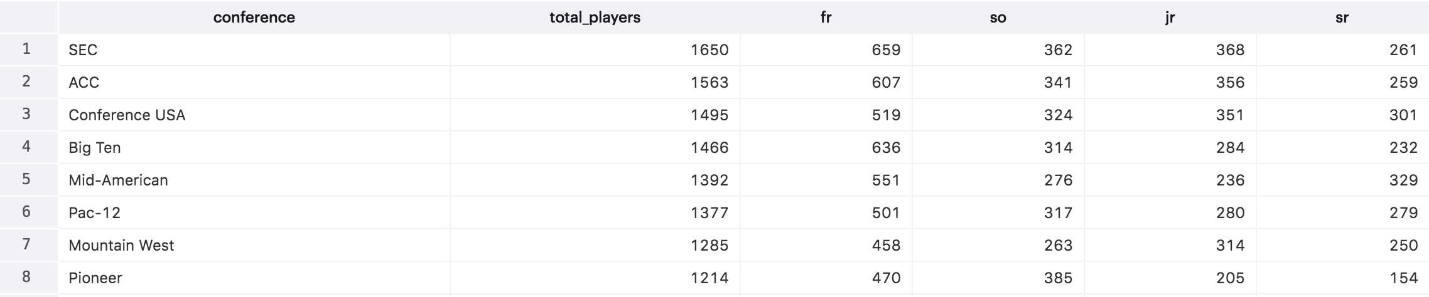
Task: Click the 314 junior value for Mountain West
Action: [1170, 245]
